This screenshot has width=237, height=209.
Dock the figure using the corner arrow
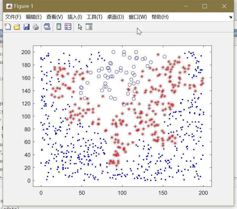click(x=230, y=17)
